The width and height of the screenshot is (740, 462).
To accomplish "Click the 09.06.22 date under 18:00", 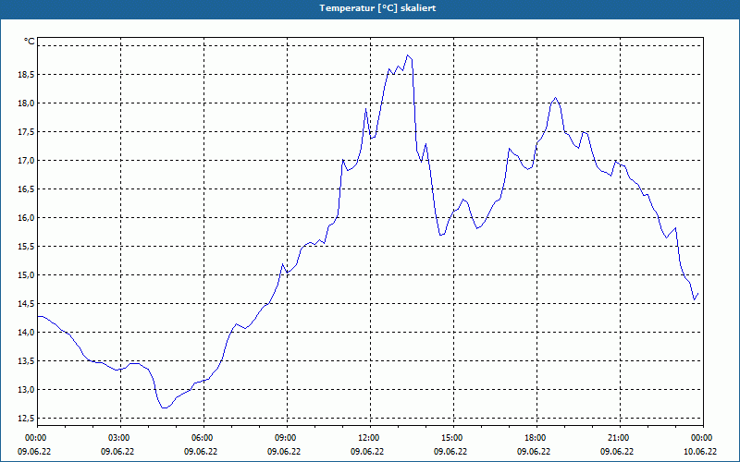I will (534, 452).
